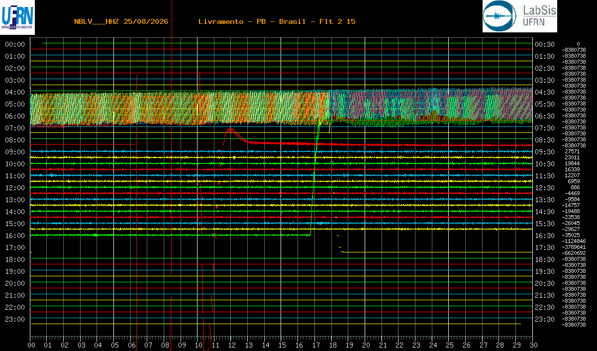
Task: Click the 13:30 half-hour label
Action: [x=545, y=200]
